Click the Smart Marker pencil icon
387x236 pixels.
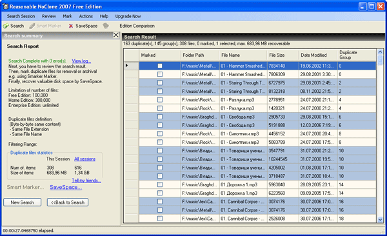(x=32, y=26)
